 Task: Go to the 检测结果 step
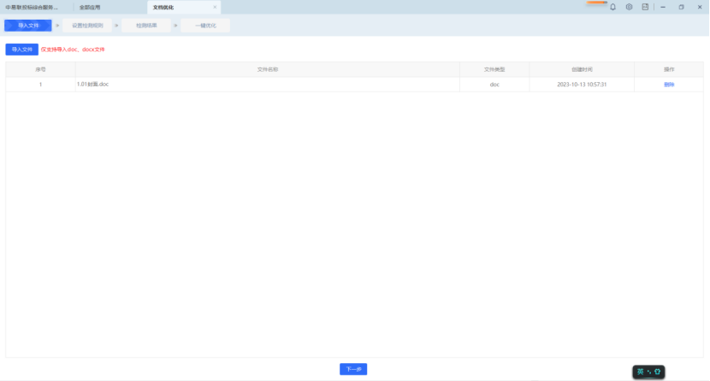point(146,26)
